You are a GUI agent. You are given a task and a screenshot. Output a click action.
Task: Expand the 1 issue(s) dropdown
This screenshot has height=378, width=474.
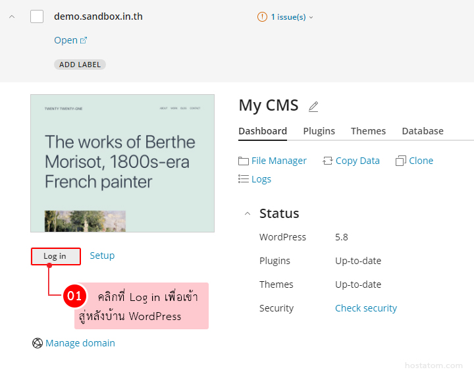pos(311,17)
